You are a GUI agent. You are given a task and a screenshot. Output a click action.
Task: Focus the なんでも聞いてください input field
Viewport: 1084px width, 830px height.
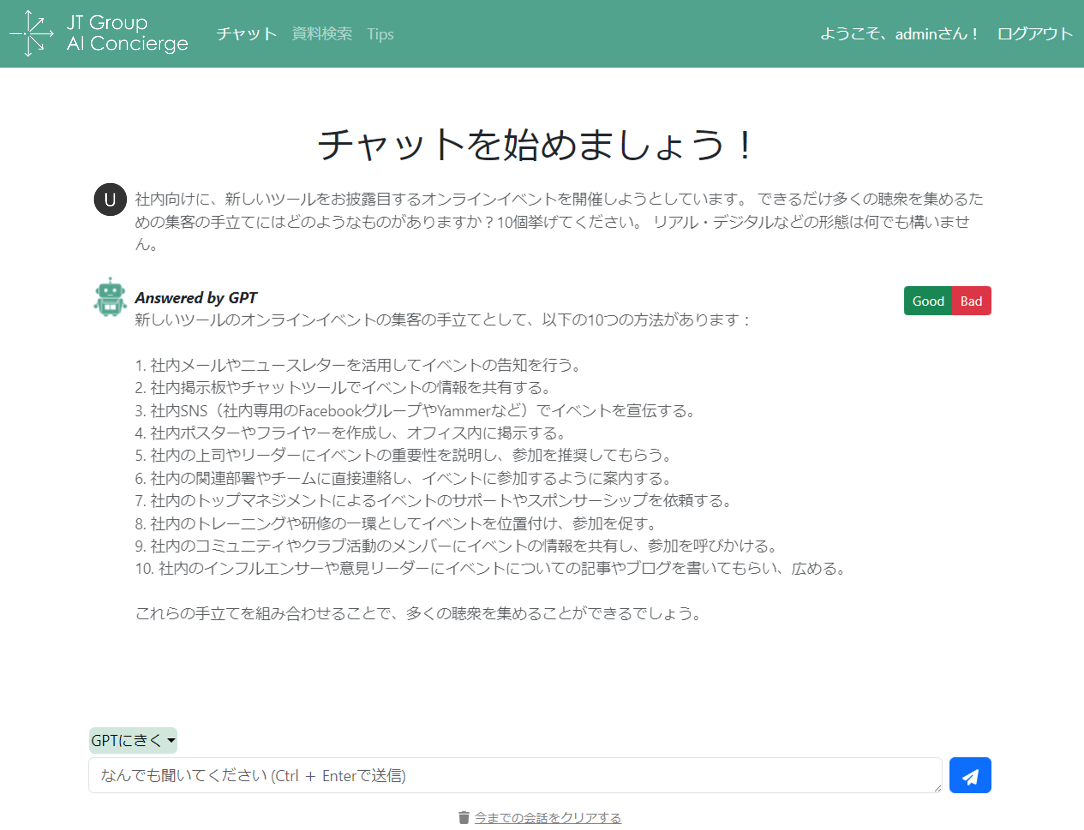pos(515,775)
